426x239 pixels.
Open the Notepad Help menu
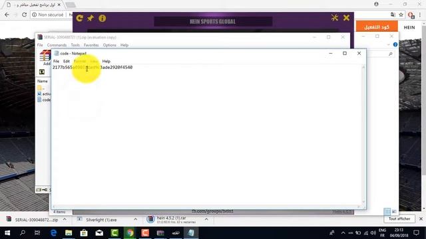click(106, 61)
